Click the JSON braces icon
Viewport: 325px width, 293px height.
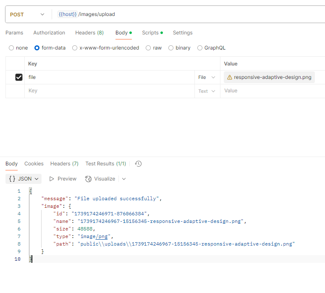point(12,179)
